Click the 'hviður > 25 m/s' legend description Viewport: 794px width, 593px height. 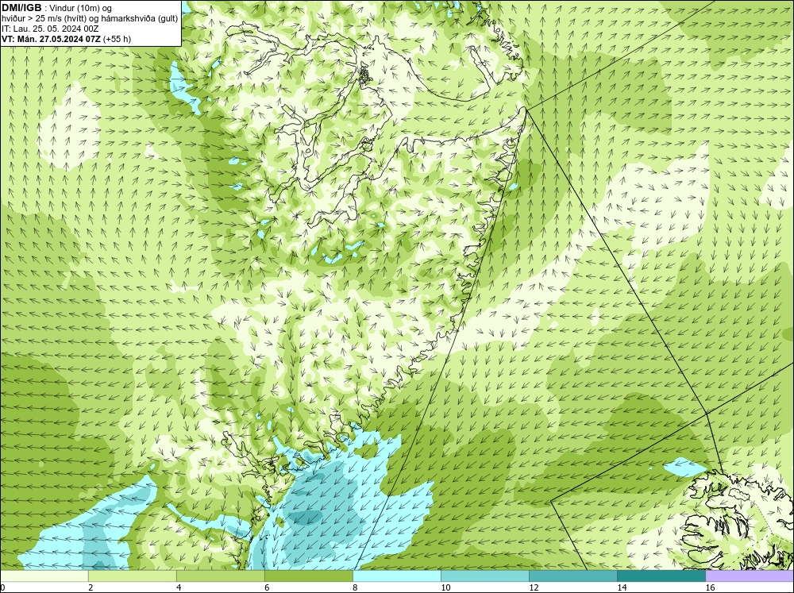(89, 19)
